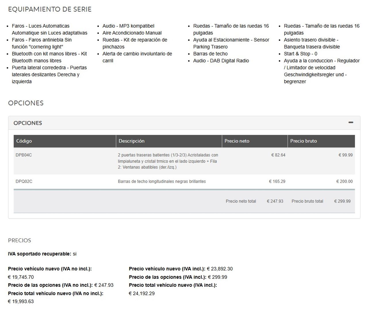Click the € 24,192.29 total price value

tap(141, 293)
